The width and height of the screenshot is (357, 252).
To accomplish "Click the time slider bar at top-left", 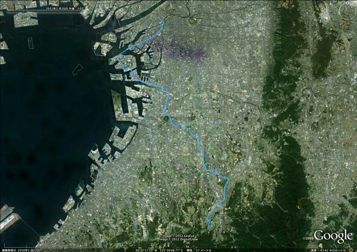I will point(44,11).
